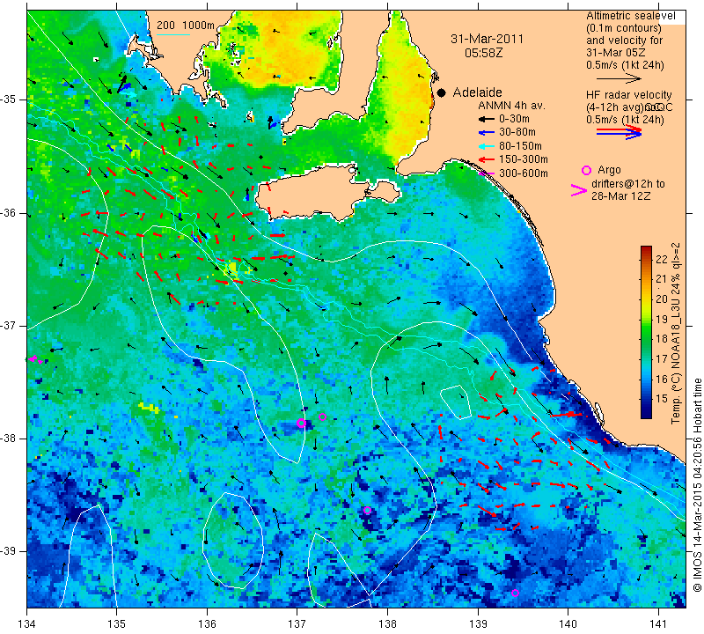Click the -35 latitude axis label
Screen dimensions: 704x634
[8, 100]
